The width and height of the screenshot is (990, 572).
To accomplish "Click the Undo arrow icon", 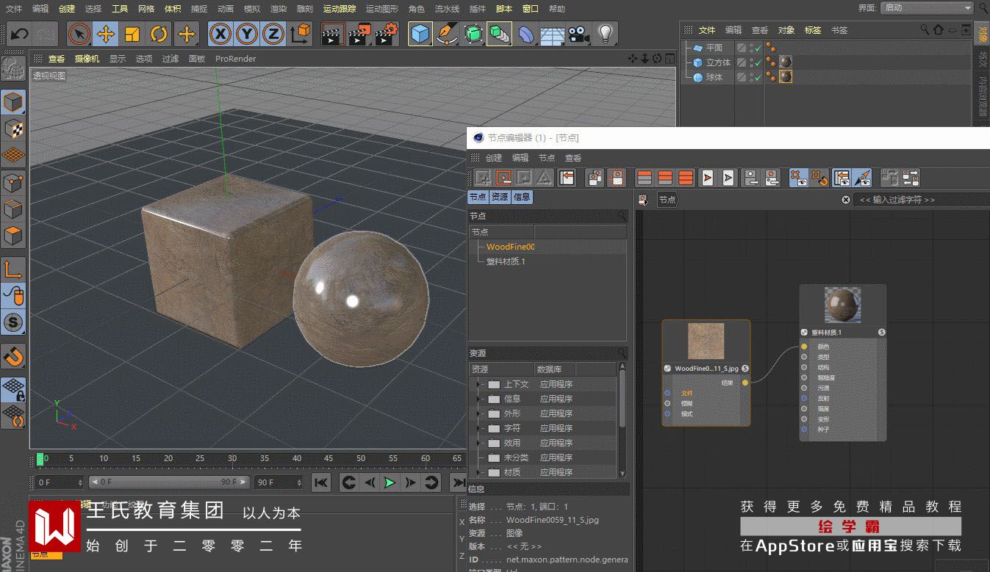I will (x=19, y=34).
